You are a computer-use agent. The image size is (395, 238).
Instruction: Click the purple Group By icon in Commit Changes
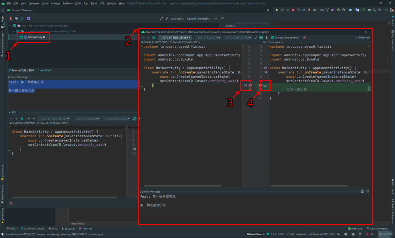(x=29, y=18)
